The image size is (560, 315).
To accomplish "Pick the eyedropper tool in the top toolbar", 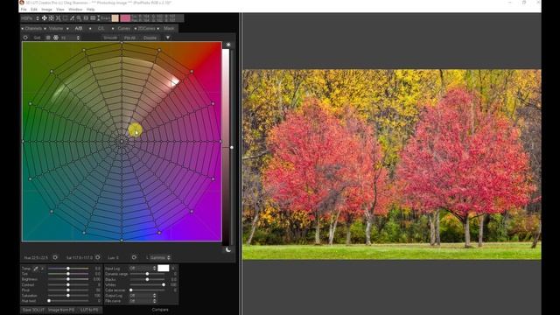I will point(72,17).
